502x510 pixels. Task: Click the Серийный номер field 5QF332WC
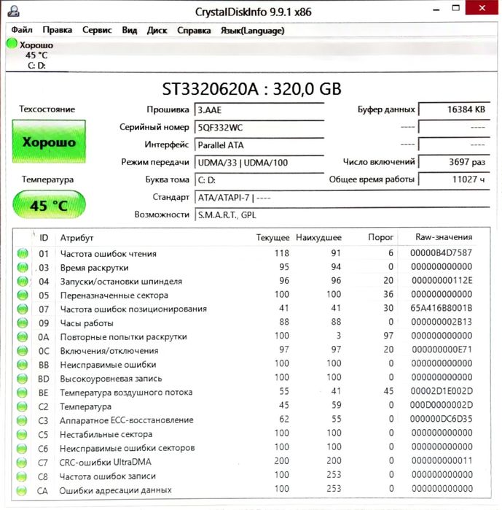pos(259,127)
